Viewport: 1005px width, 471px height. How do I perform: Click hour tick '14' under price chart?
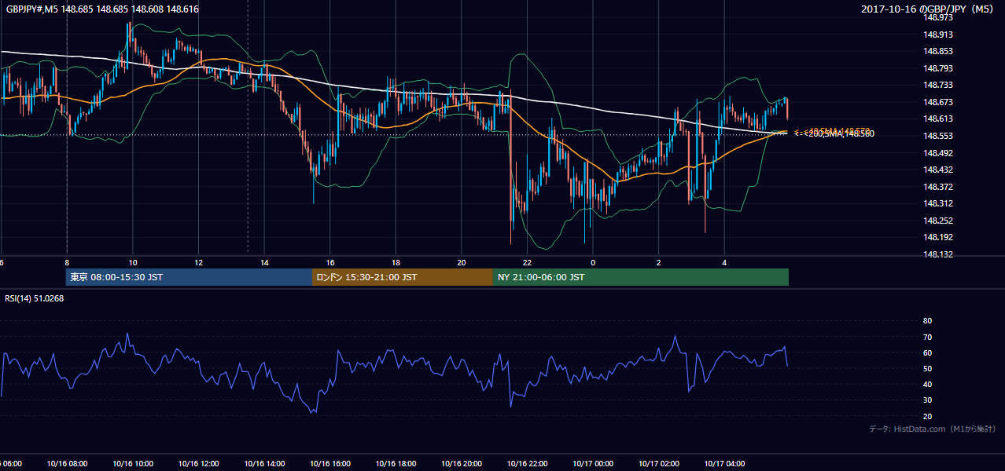[x=264, y=262]
